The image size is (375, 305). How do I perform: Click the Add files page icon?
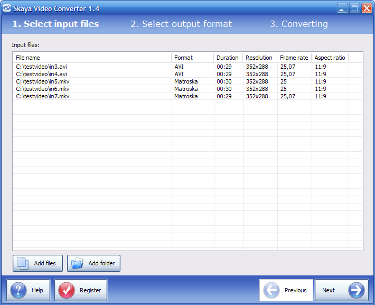(x=23, y=263)
